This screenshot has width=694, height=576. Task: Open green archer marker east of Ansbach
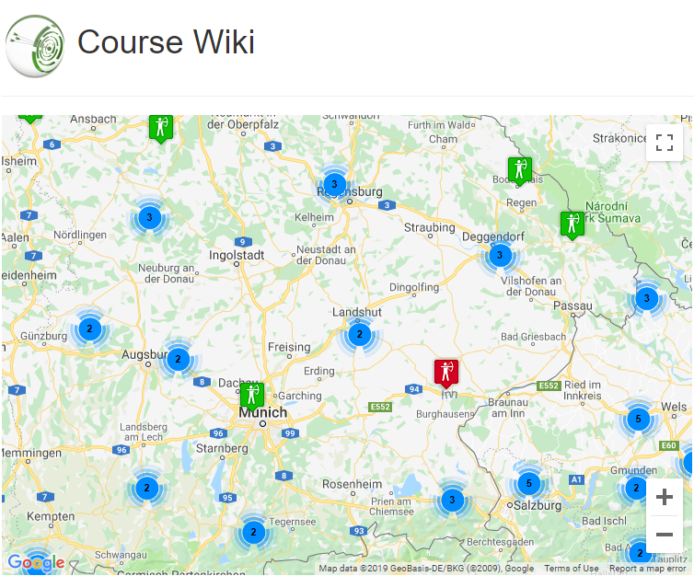pos(161,129)
